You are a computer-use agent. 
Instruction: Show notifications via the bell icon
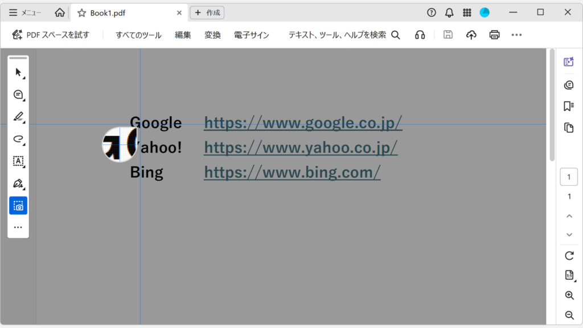(449, 13)
